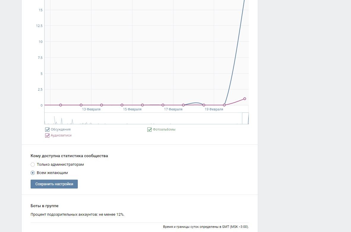
Task: Uncheck the Фотоальбомы series checkbox
Action: [x=150, y=130]
